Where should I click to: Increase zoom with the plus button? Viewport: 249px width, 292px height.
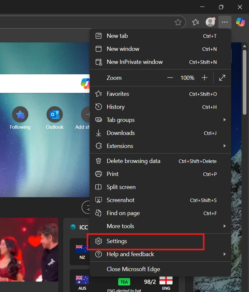[x=204, y=78]
